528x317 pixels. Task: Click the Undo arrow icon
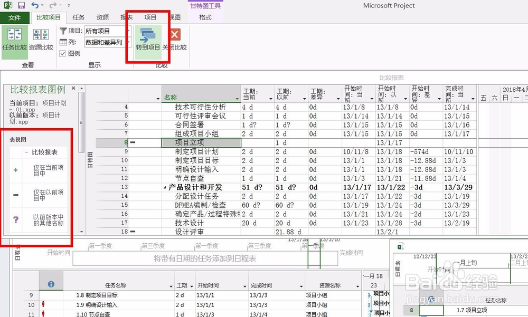click(x=35, y=5)
